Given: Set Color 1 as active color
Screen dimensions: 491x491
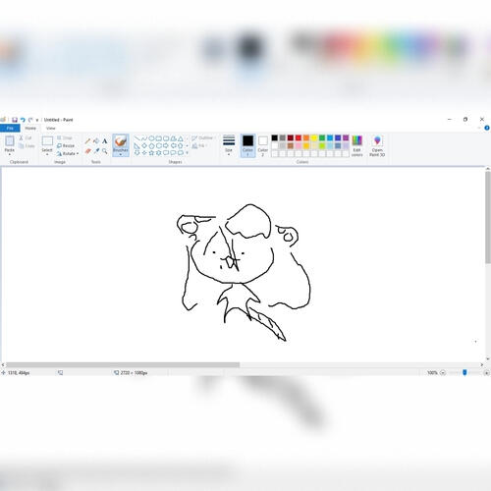Looking at the screenshot, I should (247, 145).
